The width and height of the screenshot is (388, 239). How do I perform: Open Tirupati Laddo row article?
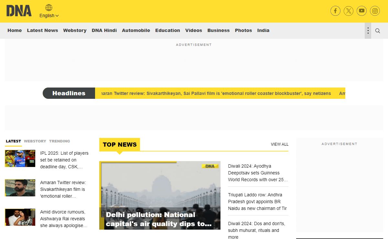click(258, 202)
